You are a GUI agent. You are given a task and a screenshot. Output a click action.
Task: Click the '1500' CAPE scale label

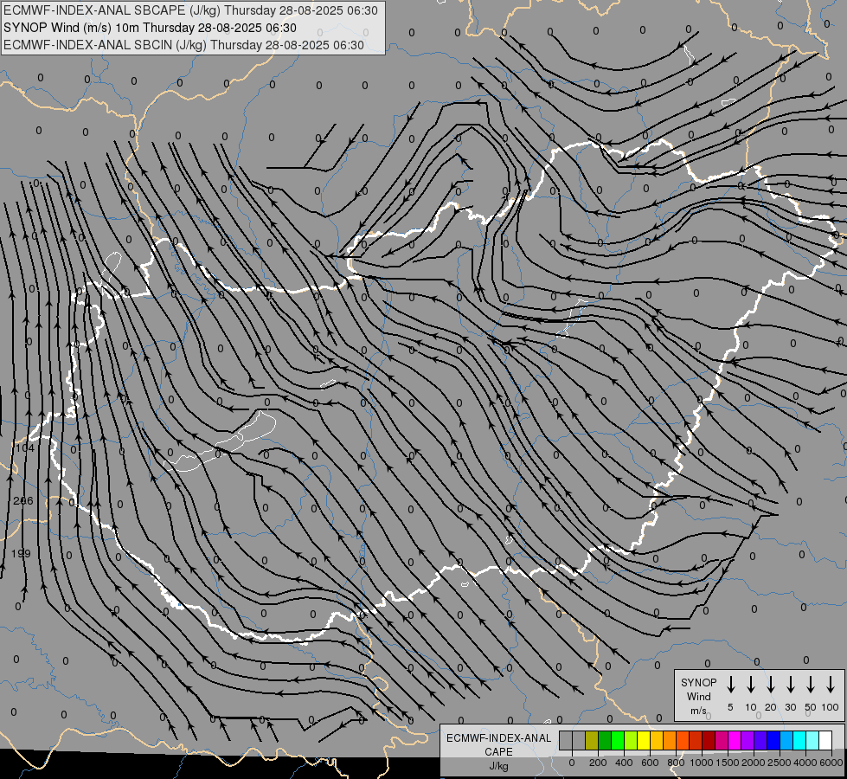click(727, 763)
